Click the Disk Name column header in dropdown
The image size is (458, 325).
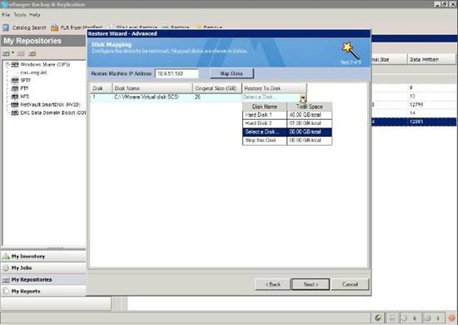265,107
